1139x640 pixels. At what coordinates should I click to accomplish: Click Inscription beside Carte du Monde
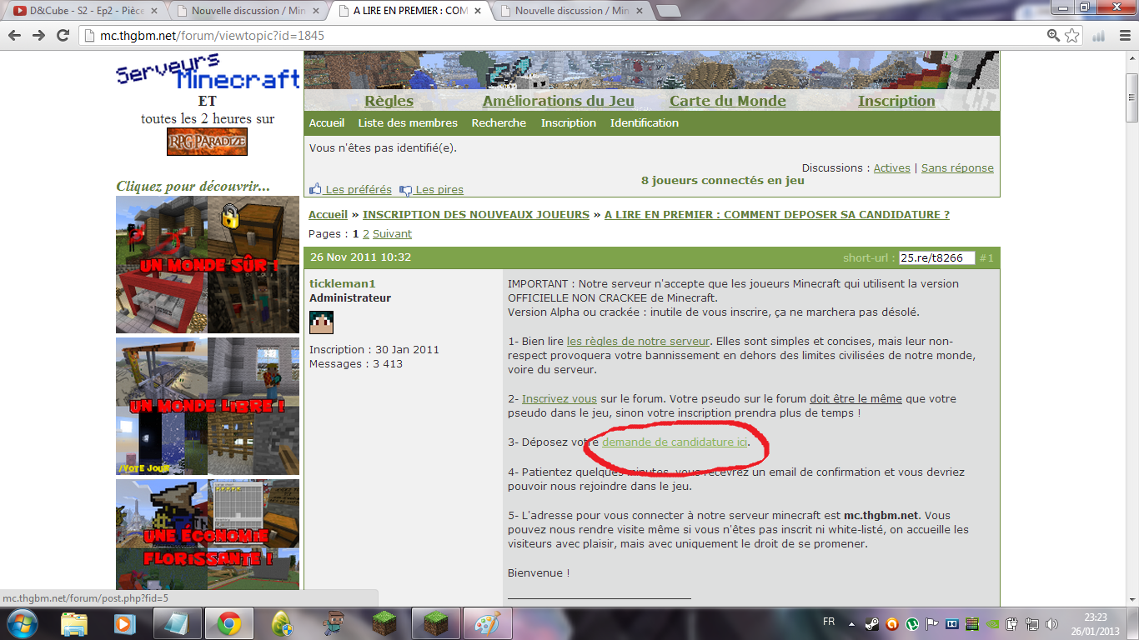(896, 101)
